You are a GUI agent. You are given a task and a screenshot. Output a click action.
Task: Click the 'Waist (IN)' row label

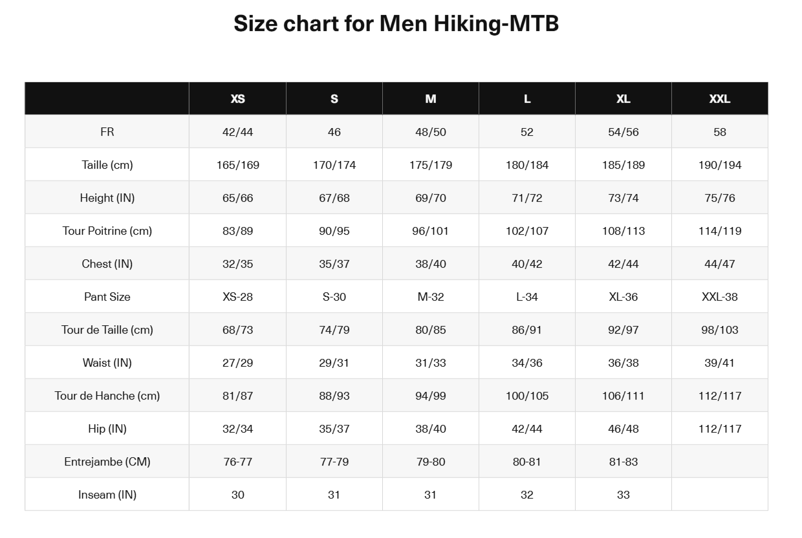107,363
